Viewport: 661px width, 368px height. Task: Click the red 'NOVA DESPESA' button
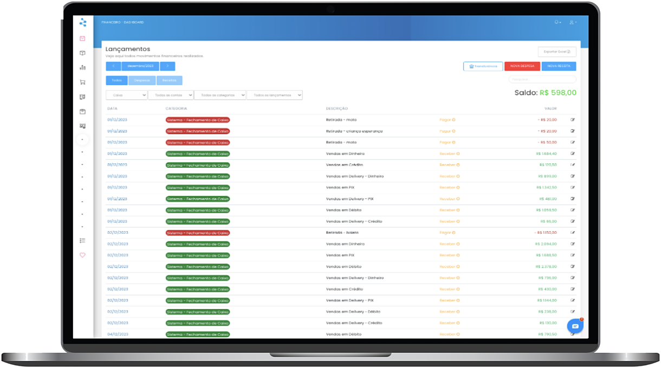pyautogui.click(x=522, y=66)
